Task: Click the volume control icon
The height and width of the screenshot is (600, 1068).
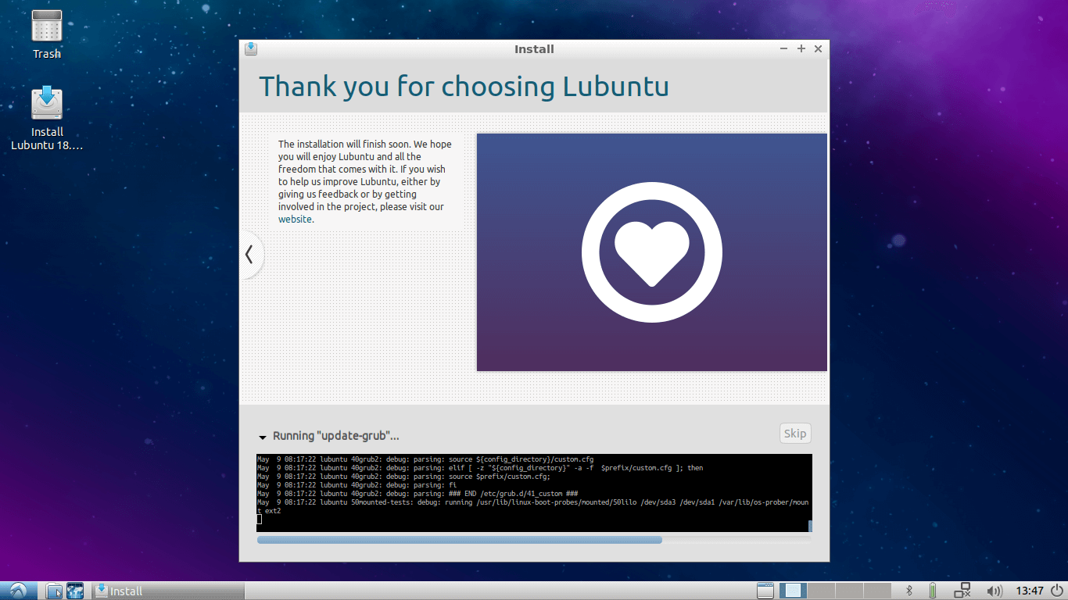Action: pyautogui.click(x=995, y=591)
